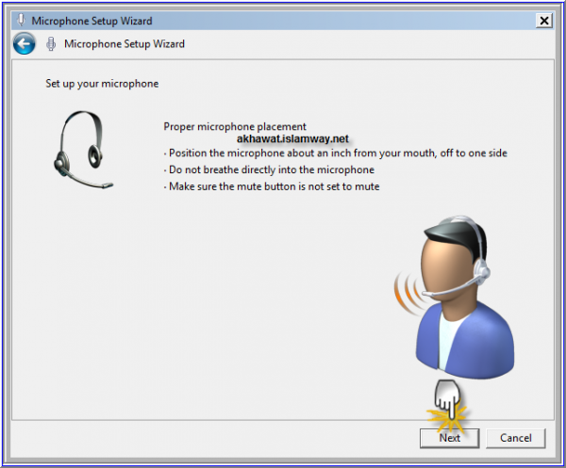Click the Next button
Viewport: 566px width, 468px height.
point(449,438)
